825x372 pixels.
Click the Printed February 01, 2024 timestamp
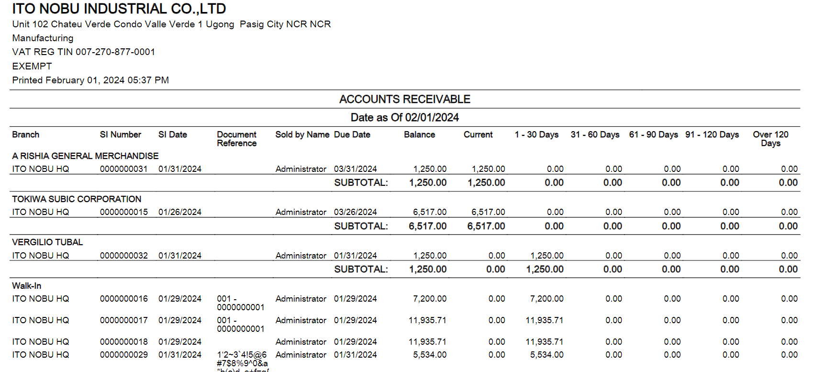tap(90, 80)
